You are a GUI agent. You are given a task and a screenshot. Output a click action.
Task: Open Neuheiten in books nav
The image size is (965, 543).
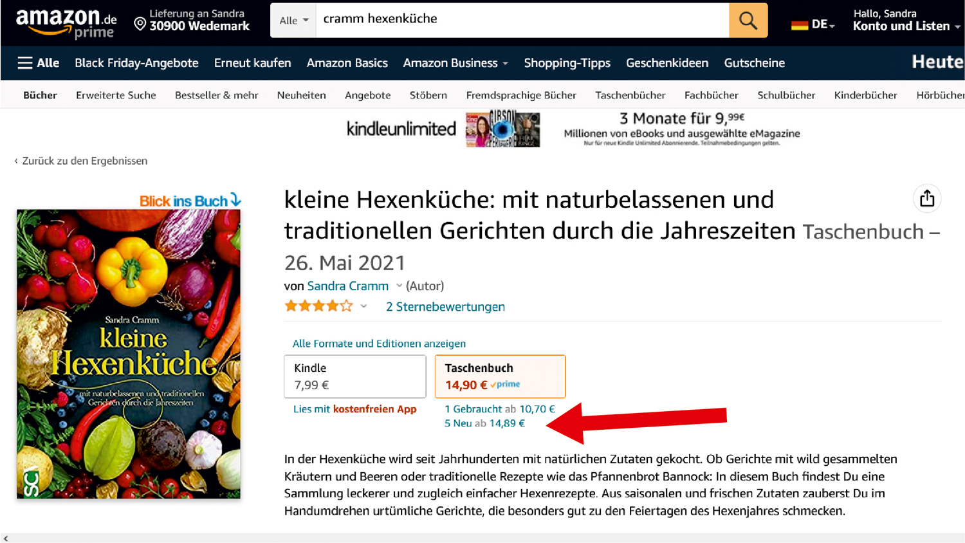[x=301, y=95]
